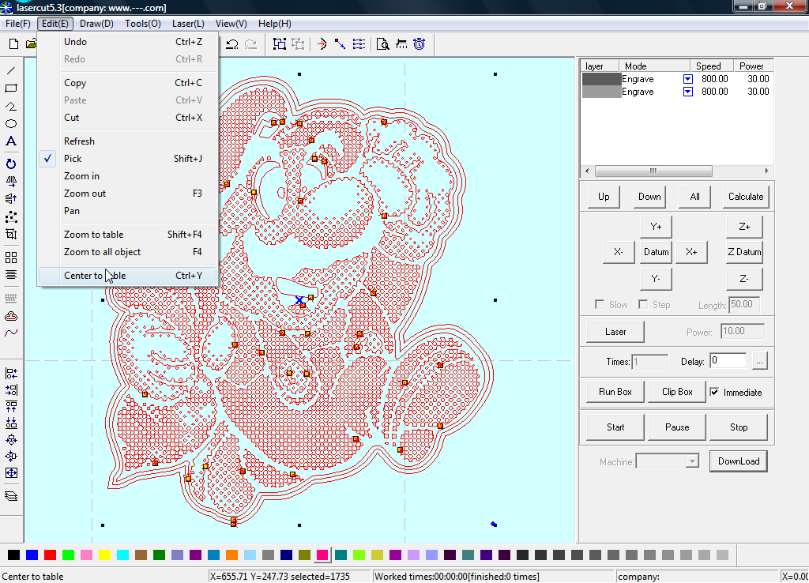Select the Line drawing tool
The height and width of the screenshot is (583, 809).
11,70
